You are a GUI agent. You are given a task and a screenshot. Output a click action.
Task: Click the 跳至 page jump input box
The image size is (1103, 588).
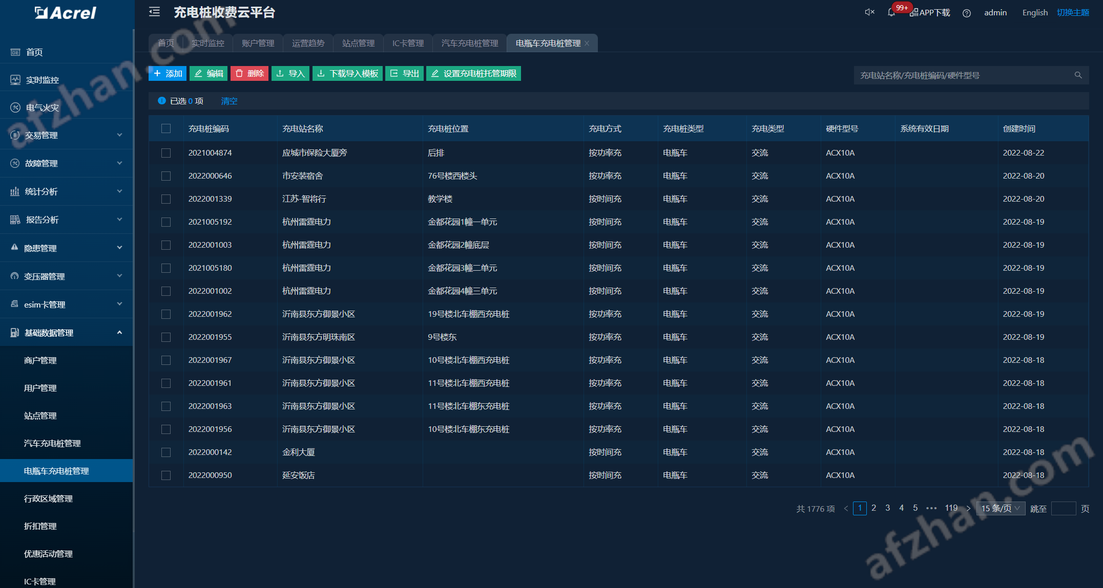coord(1064,509)
